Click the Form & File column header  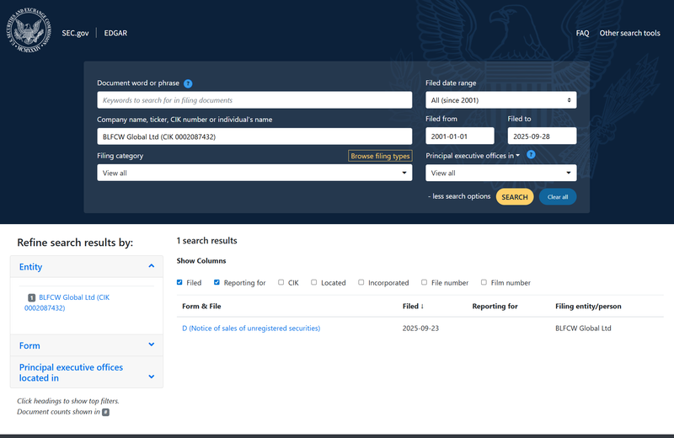pyautogui.click(x=201, y=306)
